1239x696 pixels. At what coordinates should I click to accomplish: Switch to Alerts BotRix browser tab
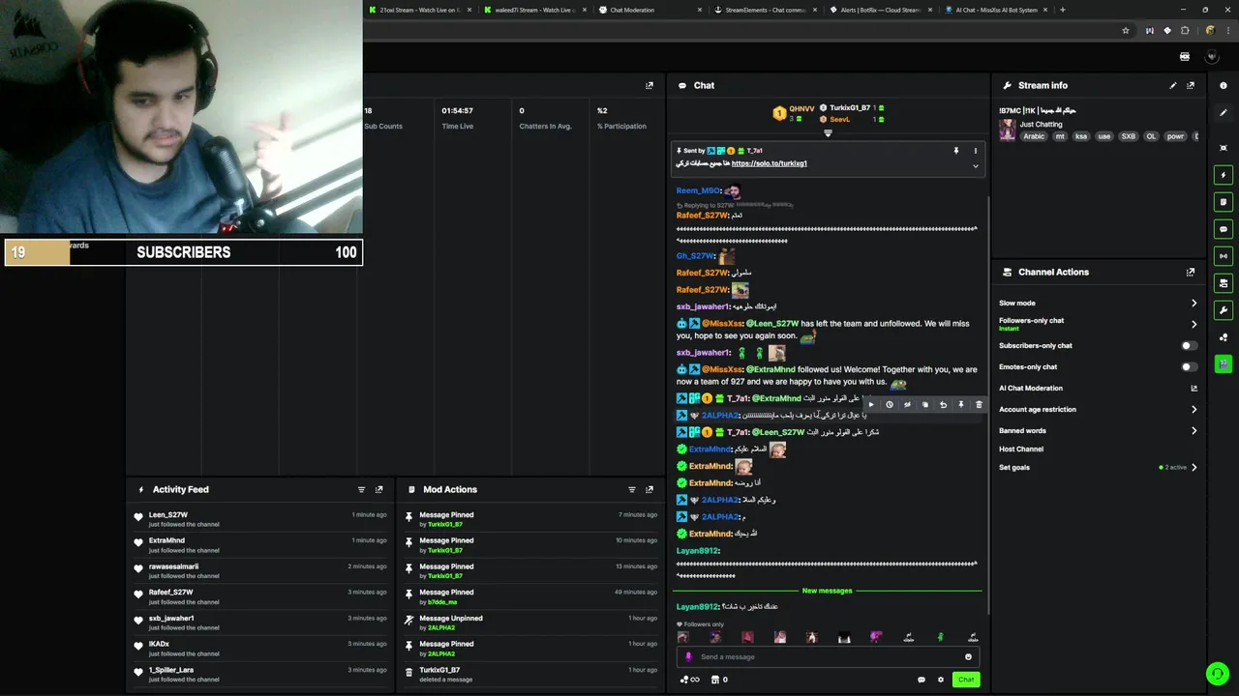point(879,10)
